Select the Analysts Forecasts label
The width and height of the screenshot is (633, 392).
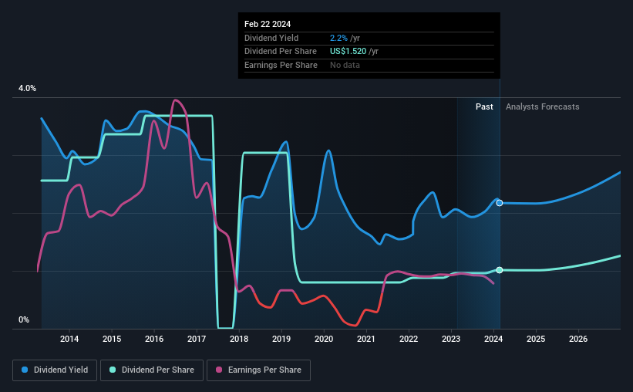[542, 106]
